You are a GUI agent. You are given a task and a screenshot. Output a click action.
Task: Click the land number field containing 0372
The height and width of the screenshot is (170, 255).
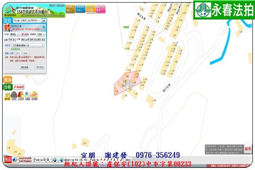18,54
